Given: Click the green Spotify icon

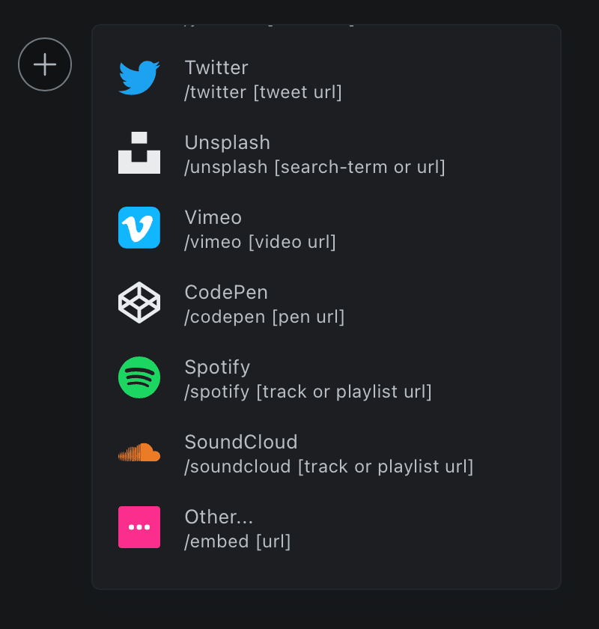Looking at the screenshot, I should tap(139, 377).
